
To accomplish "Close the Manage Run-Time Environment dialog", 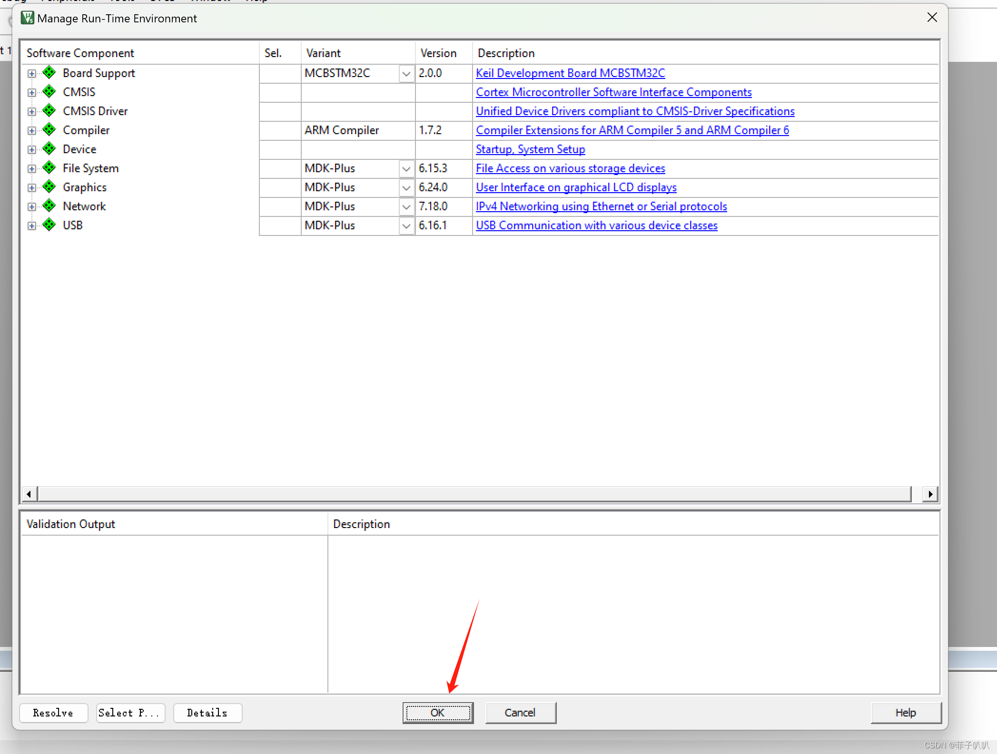I will click(932, 18).
